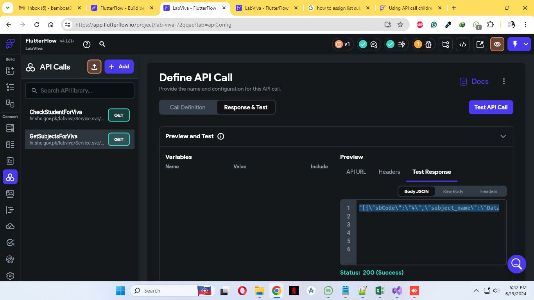Open the Docs link

pos(474,82)
